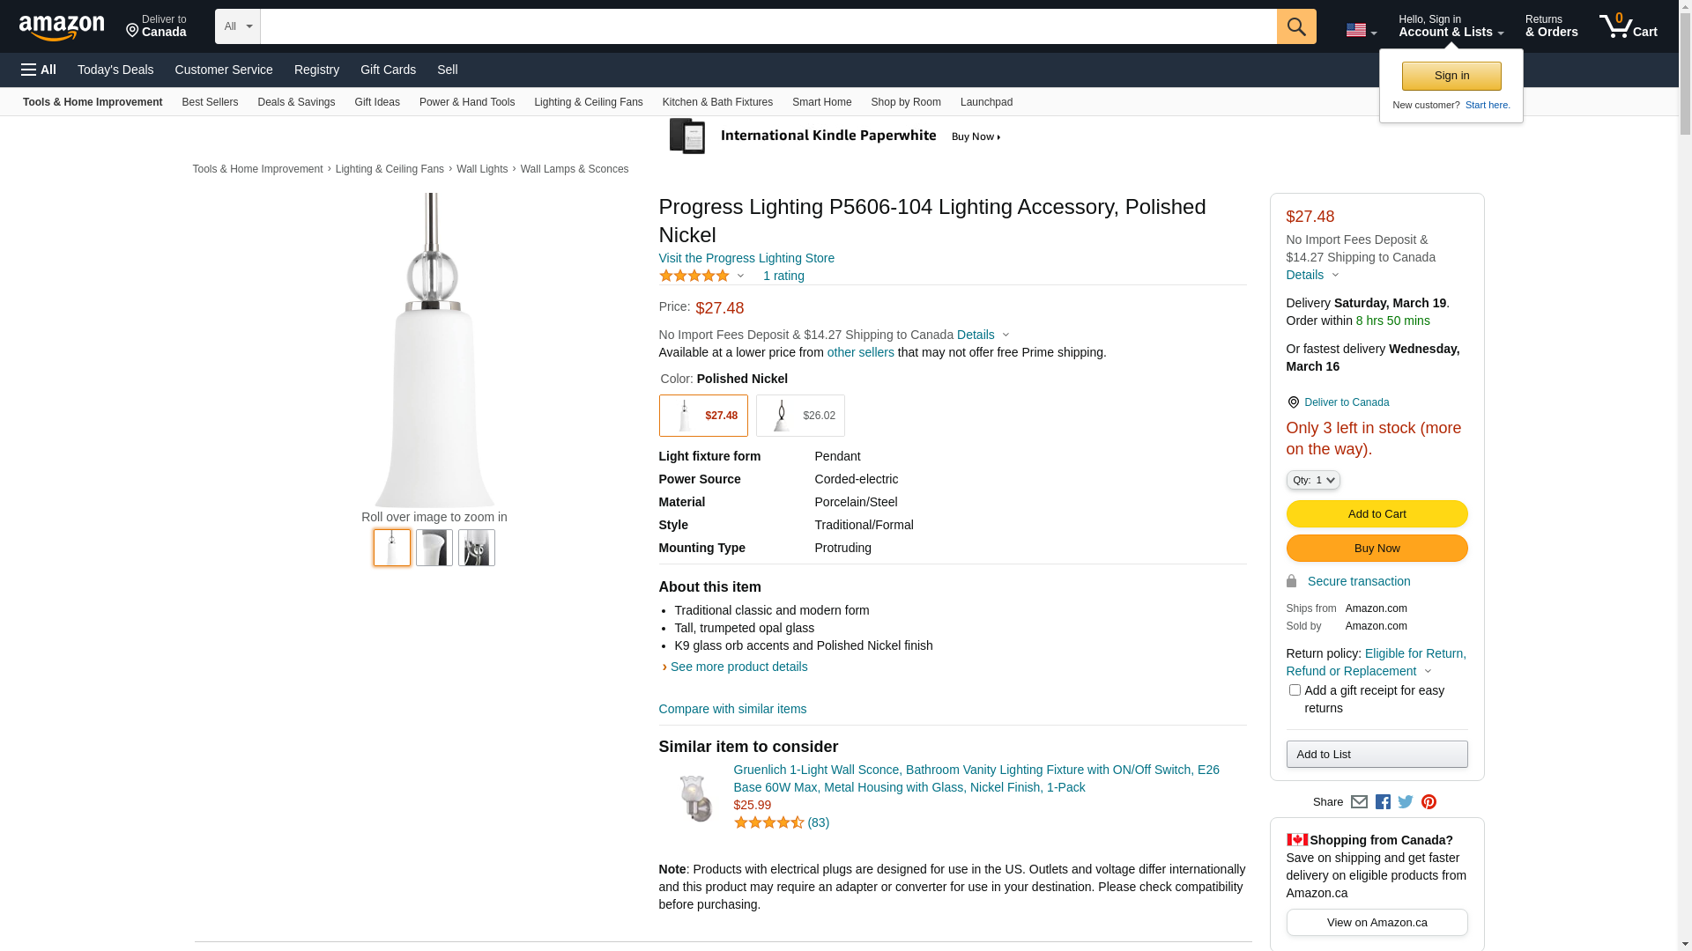Select the $26.02 color variant
This screenshot has width=1692, height=951.
(x=799, y=416)
